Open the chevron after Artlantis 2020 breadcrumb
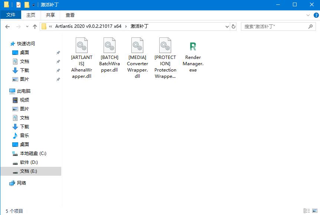The height and width of the screenshot is (215, 320). pyautogui.click(x=126, y=26)
